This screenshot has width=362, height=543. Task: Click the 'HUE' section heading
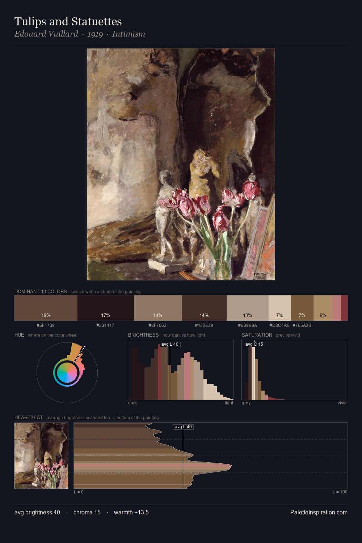tap(19, 335)
